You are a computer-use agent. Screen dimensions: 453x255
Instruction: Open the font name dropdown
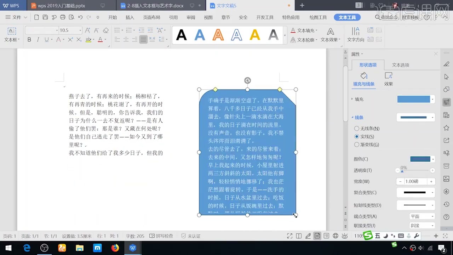click(x=57, y=30)
